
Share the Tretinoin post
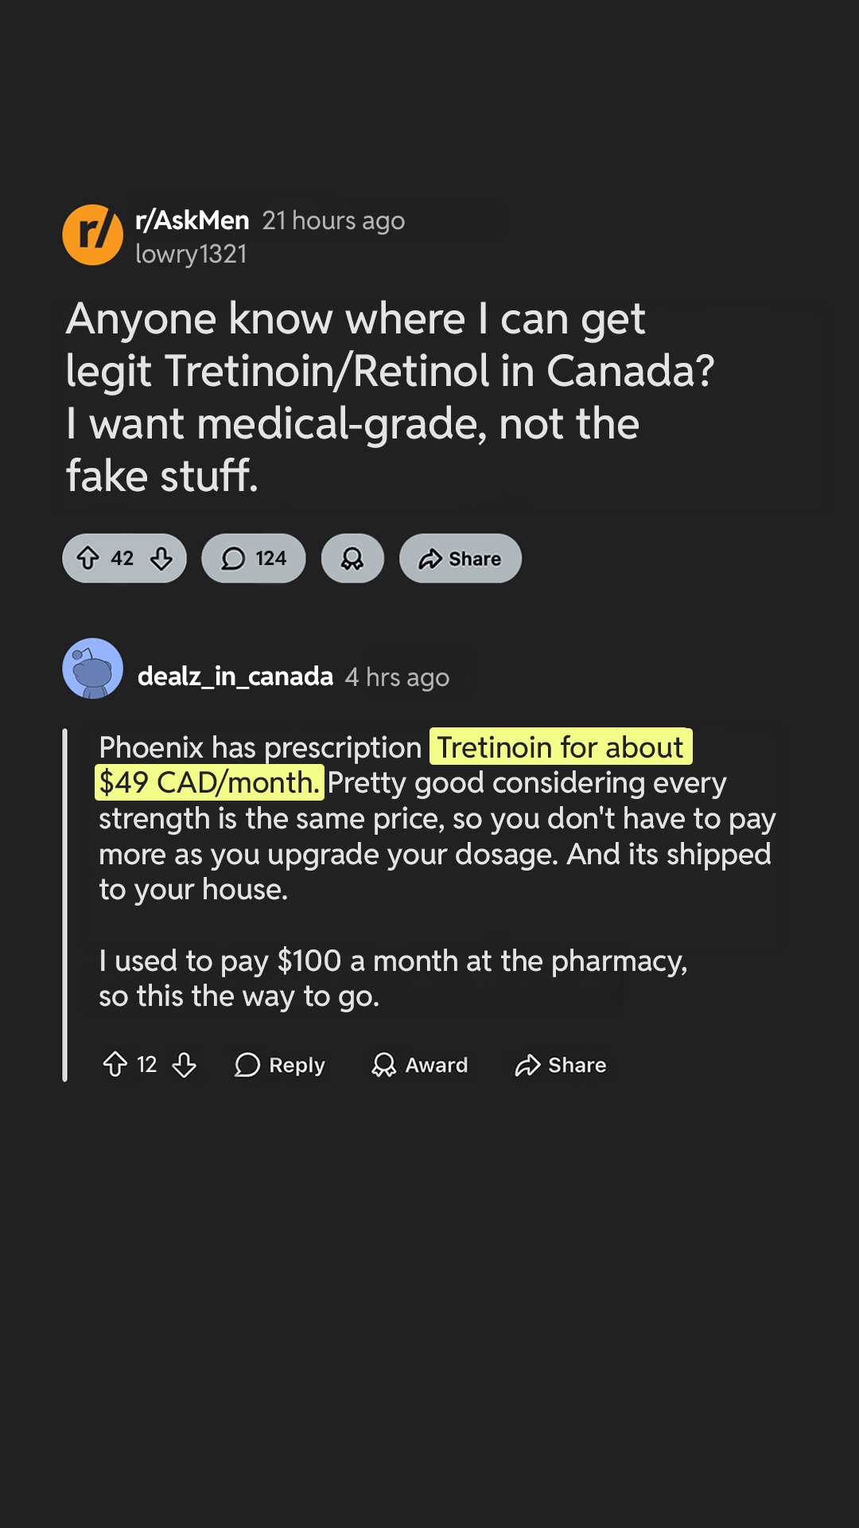pyautogui.click(x=461, y=559)
